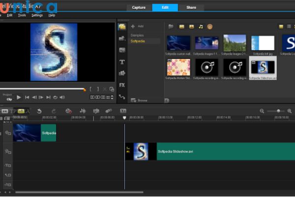Open the Settings menu
295x197 pixels.
tap(37, 15)
